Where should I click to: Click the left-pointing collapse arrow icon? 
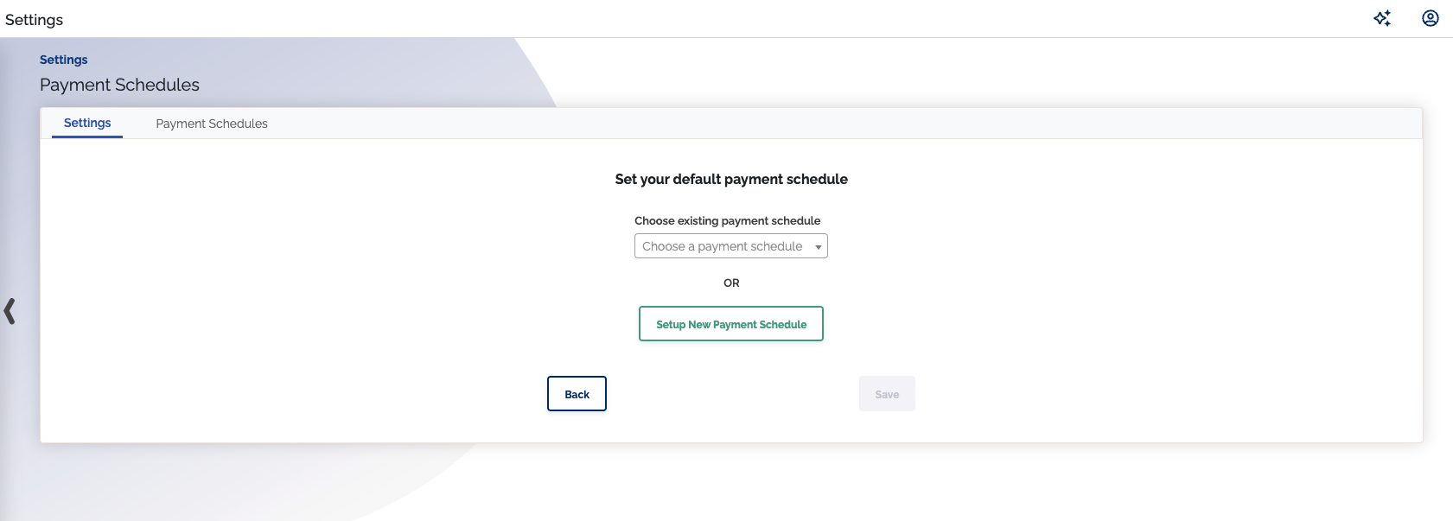pyautogui.click(x=10, y=311)
